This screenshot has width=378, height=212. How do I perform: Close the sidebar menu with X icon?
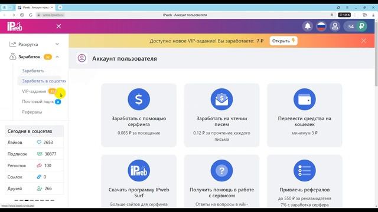point(58,26)
